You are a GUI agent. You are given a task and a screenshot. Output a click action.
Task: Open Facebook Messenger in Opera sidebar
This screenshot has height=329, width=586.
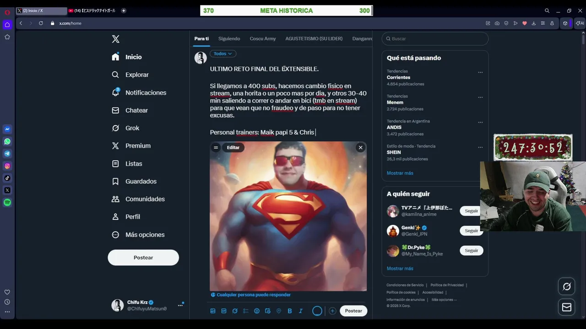(x=7, y=129)
